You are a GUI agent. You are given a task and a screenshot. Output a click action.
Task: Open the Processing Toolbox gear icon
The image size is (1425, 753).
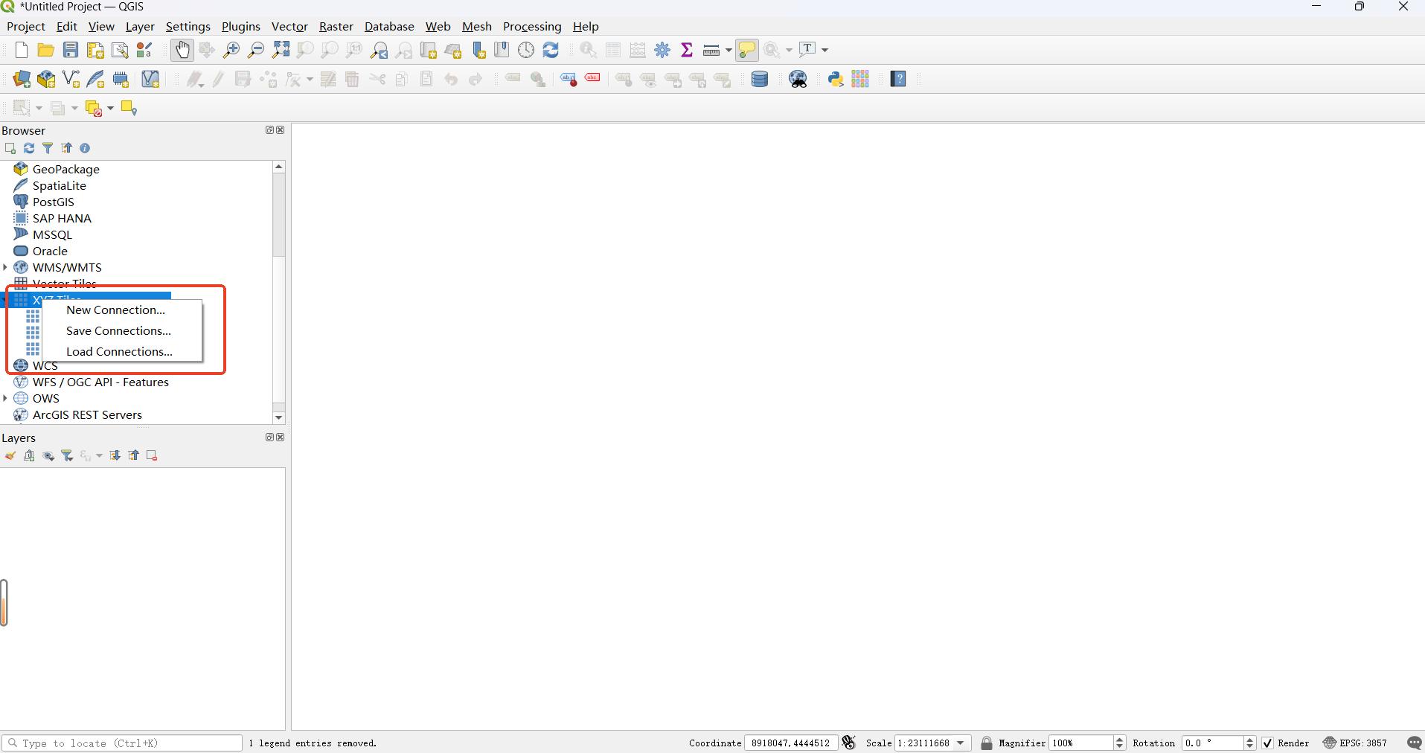point(662,50)
